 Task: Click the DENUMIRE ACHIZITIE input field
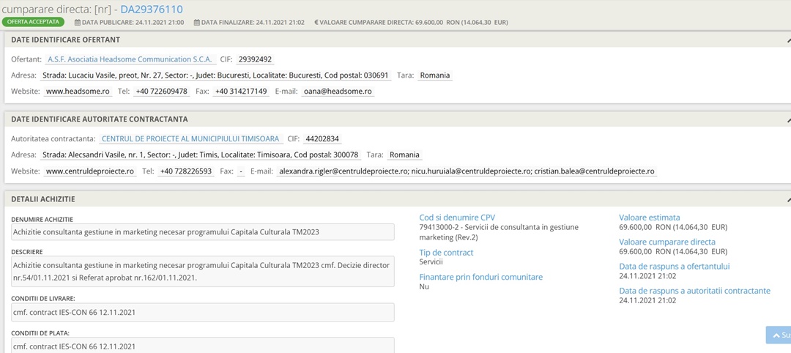[202, 232]
